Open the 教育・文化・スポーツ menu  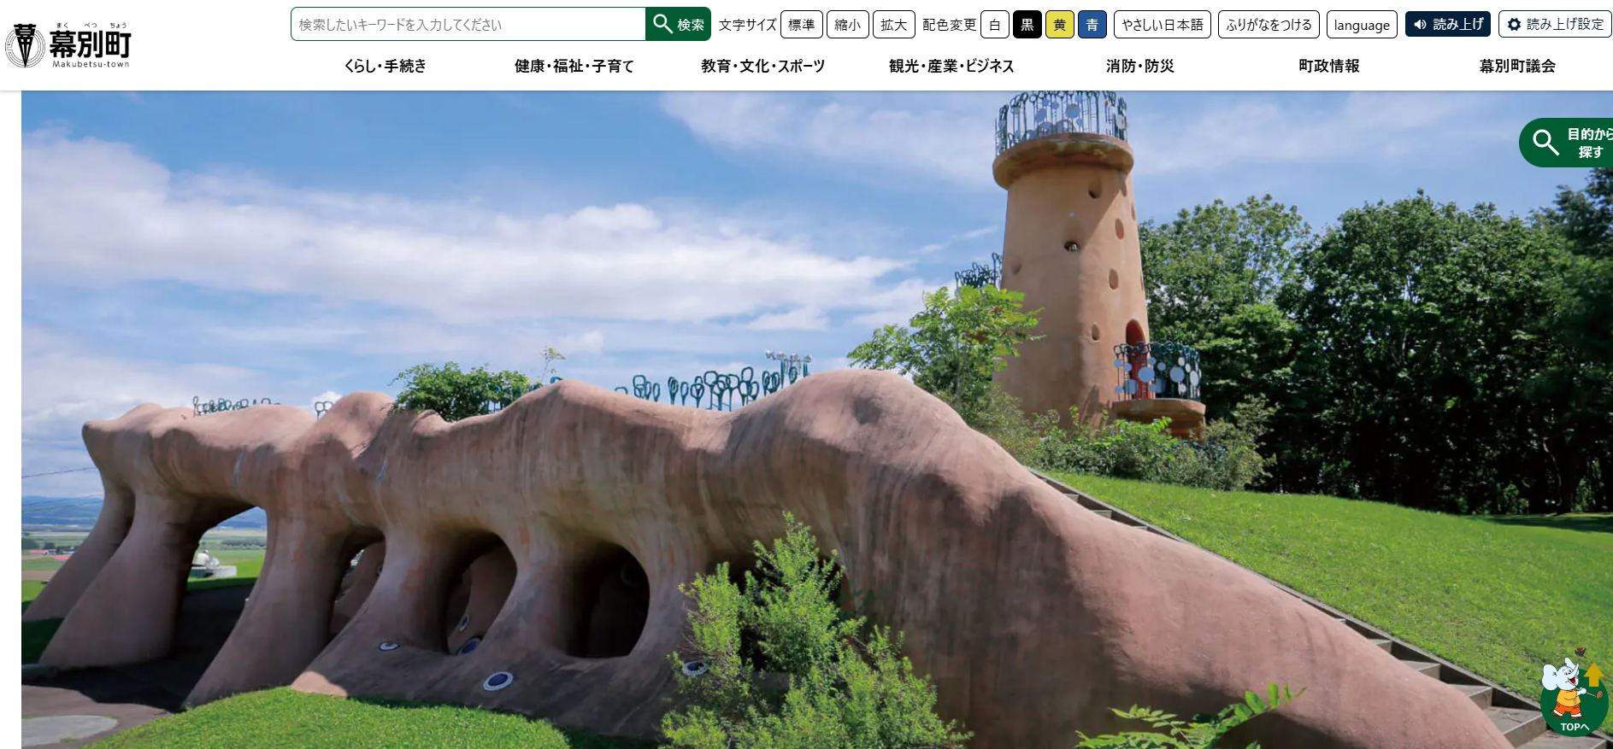click(x=763, y=66)
